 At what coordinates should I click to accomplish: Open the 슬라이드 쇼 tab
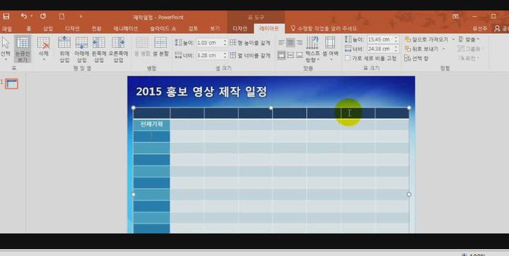163,28
